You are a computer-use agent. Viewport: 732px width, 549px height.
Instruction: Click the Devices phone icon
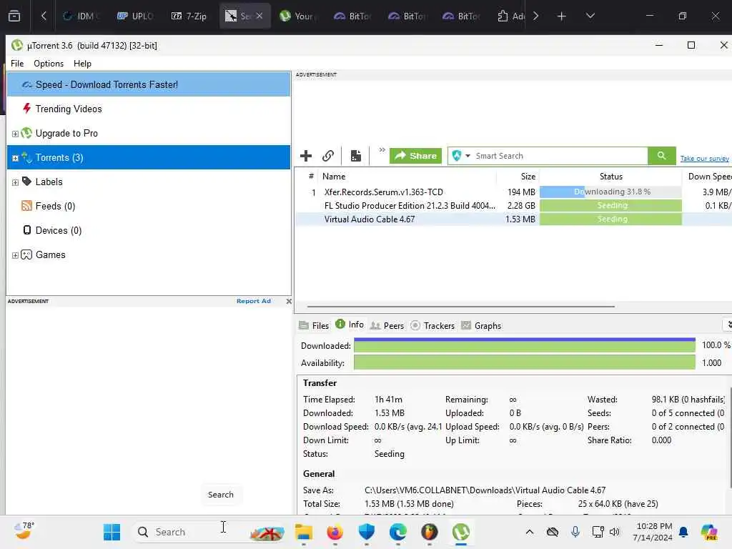click(x=27, y=230)
